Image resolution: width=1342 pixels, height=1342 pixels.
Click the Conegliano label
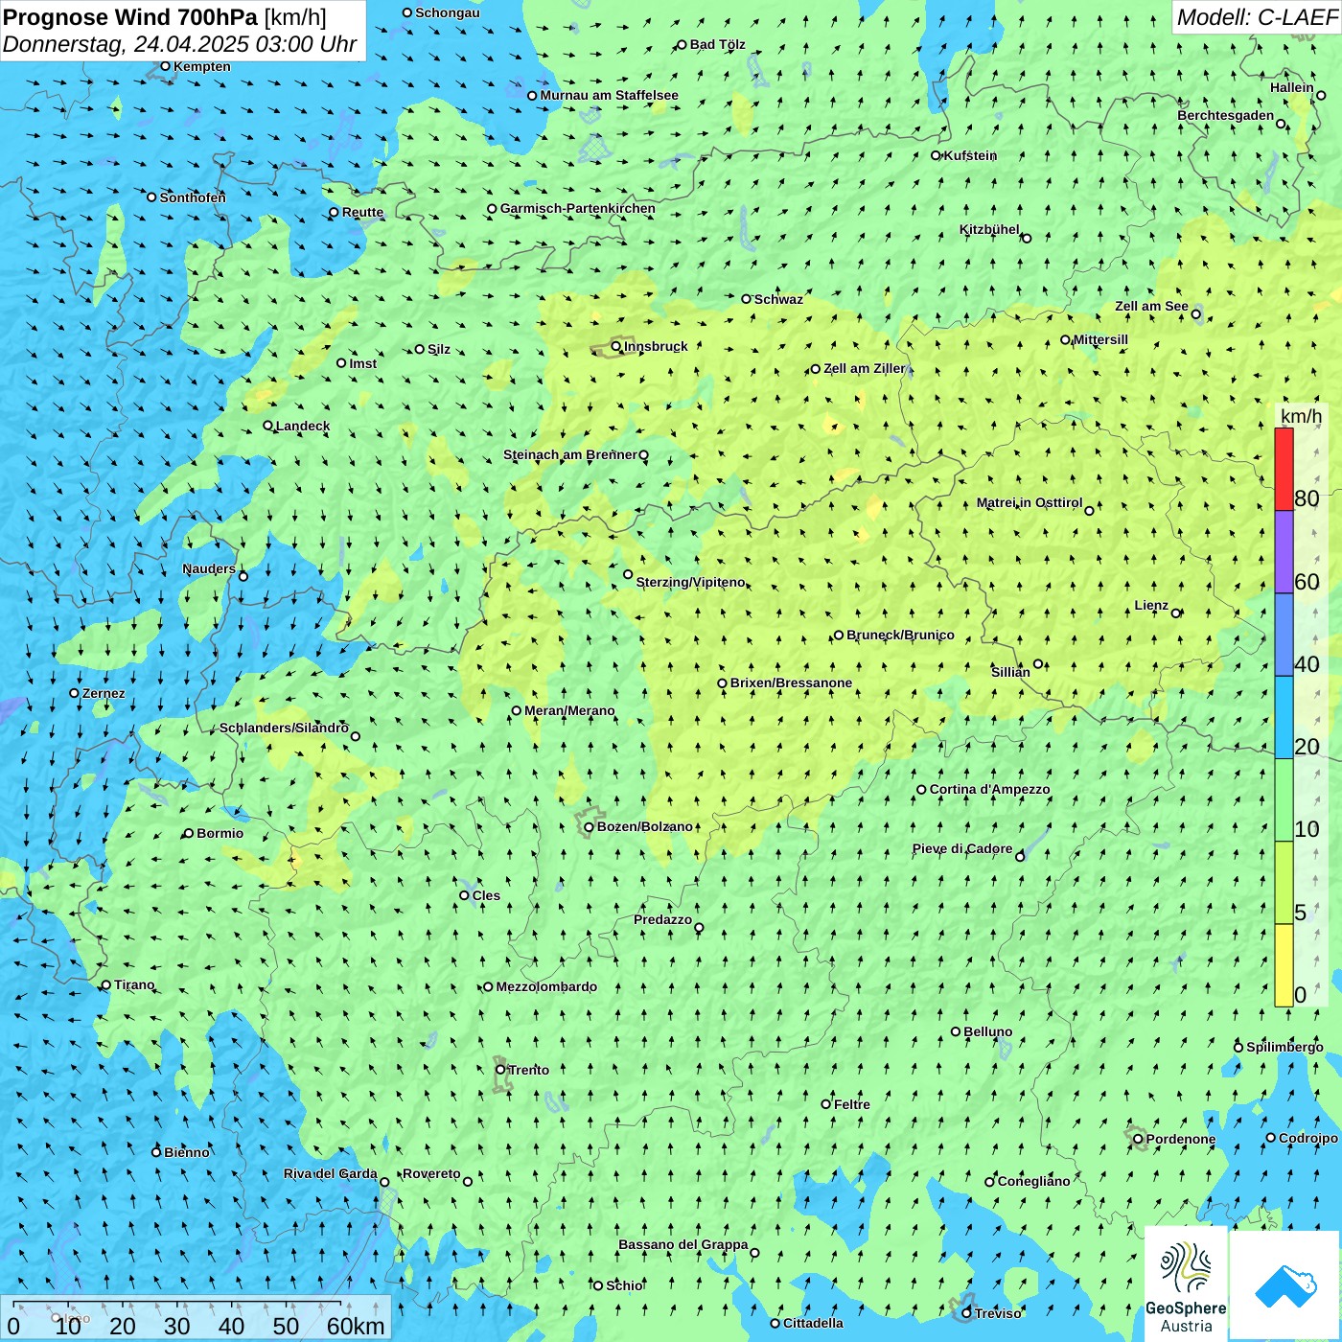coord(1033,1182)
